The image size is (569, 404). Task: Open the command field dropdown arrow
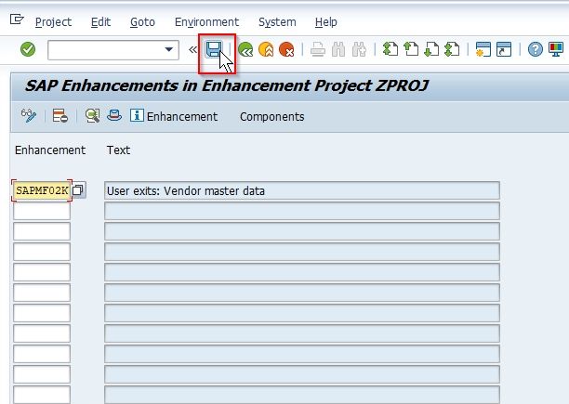(x=168, y=49)
